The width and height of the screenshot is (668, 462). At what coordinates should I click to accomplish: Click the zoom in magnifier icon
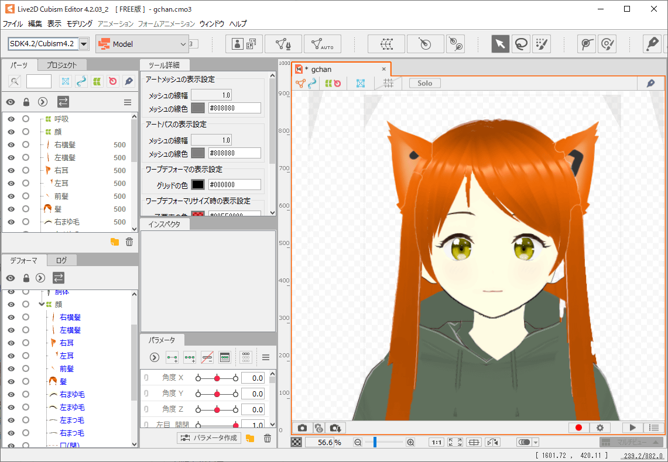click(410, 443)
